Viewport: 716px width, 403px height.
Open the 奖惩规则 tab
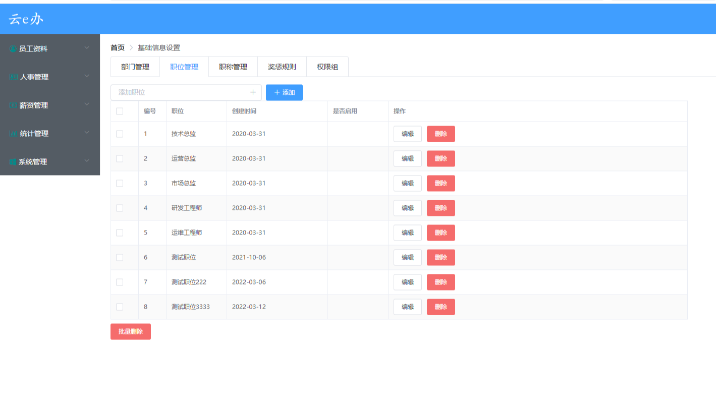click(x=281, y=66)
